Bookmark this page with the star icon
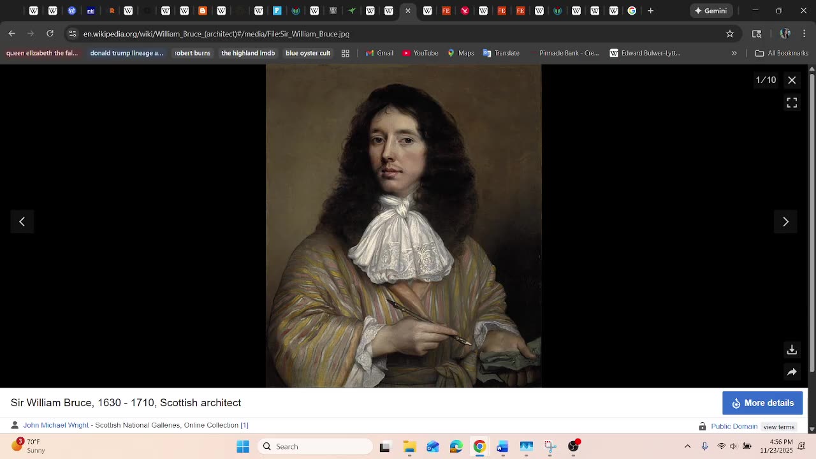This screenshot has height=459, width=816. tap(730, 34)
